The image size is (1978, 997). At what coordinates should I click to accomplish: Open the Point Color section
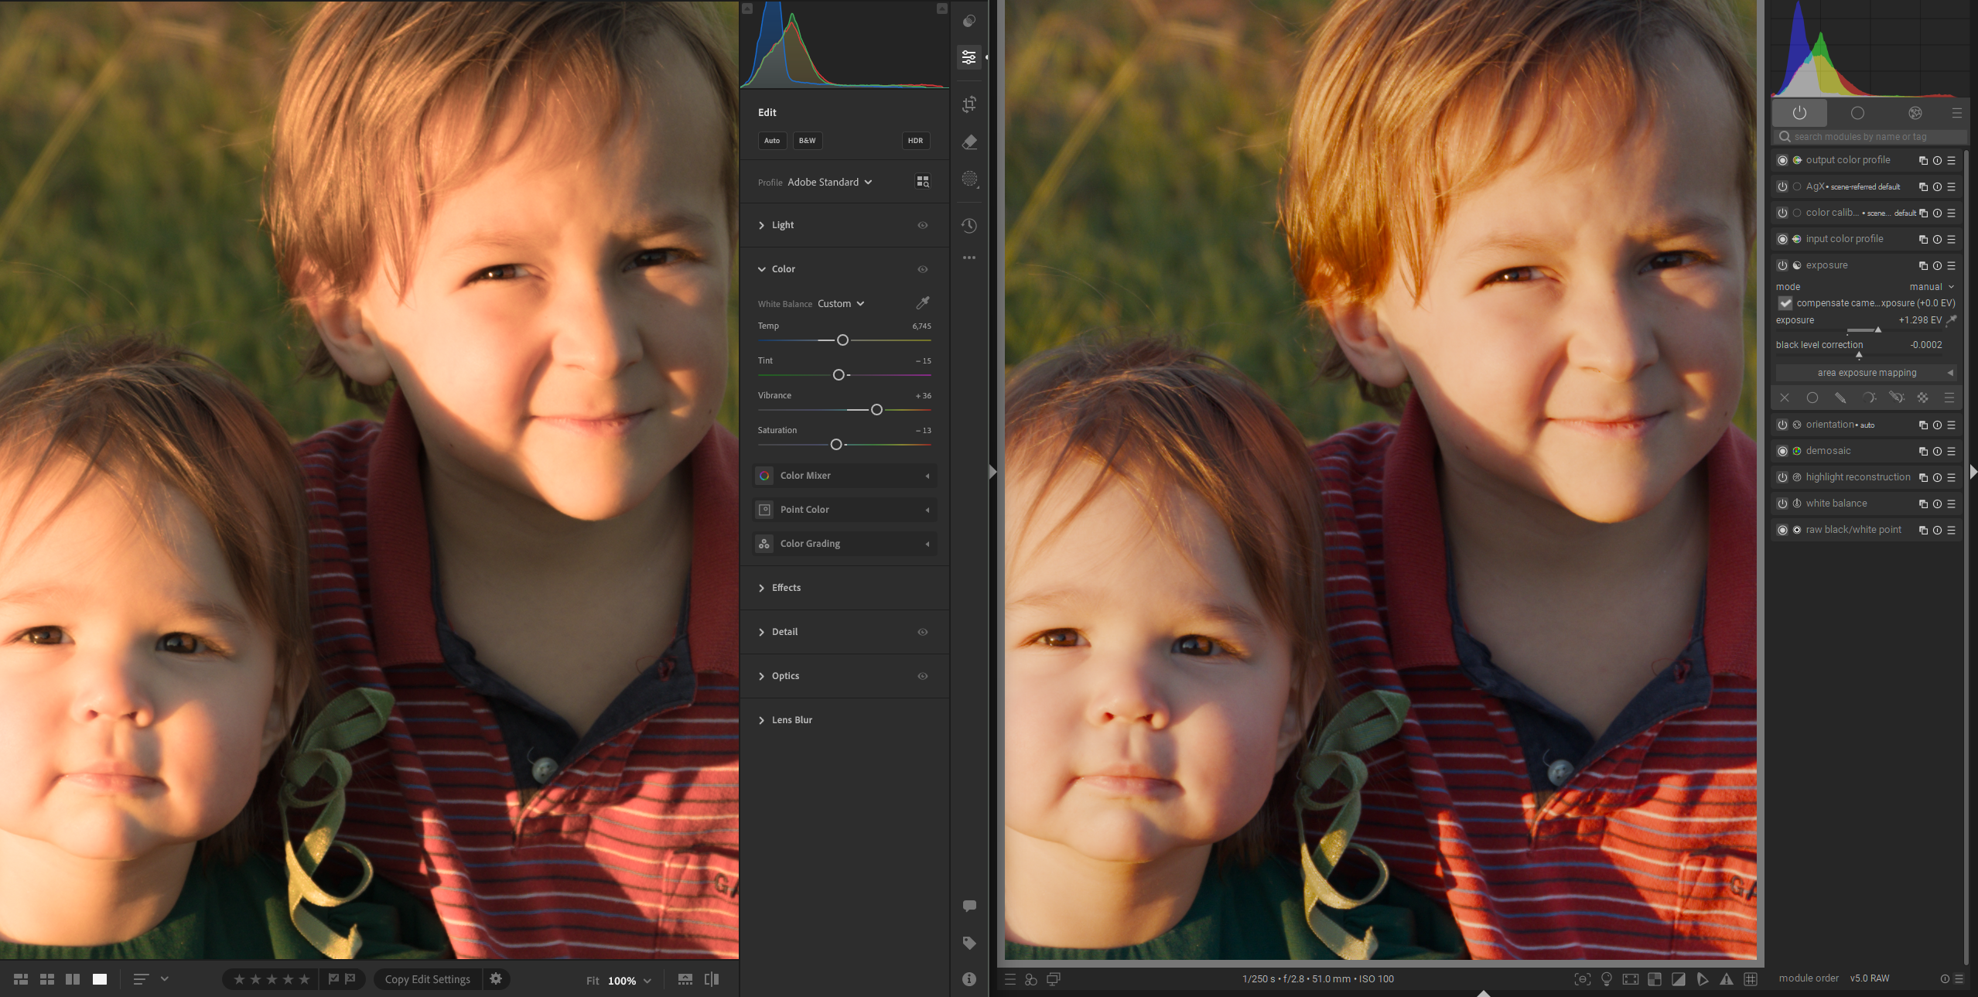[x=845, y=510]
